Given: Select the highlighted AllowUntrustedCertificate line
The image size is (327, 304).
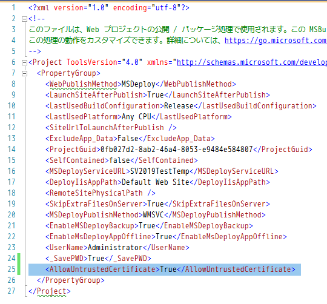Looking at the screenshot, I should click(165, 269).
